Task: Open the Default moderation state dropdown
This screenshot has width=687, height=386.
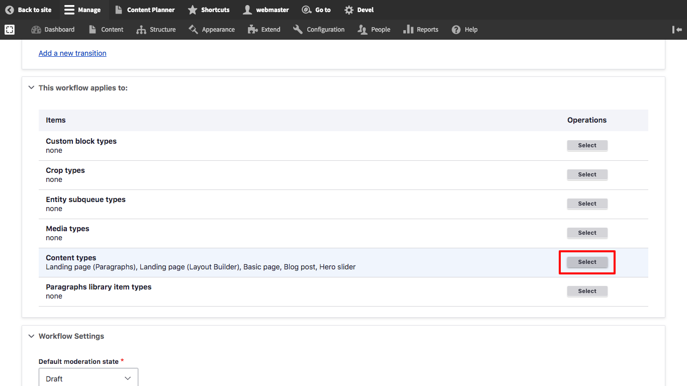Action: click(x=89, y=378)
